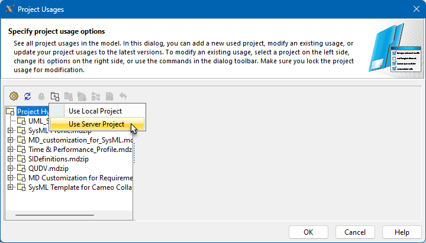Open Help for this dialog
This screenshot has width=426, height=243.
(x=402, y=232)
